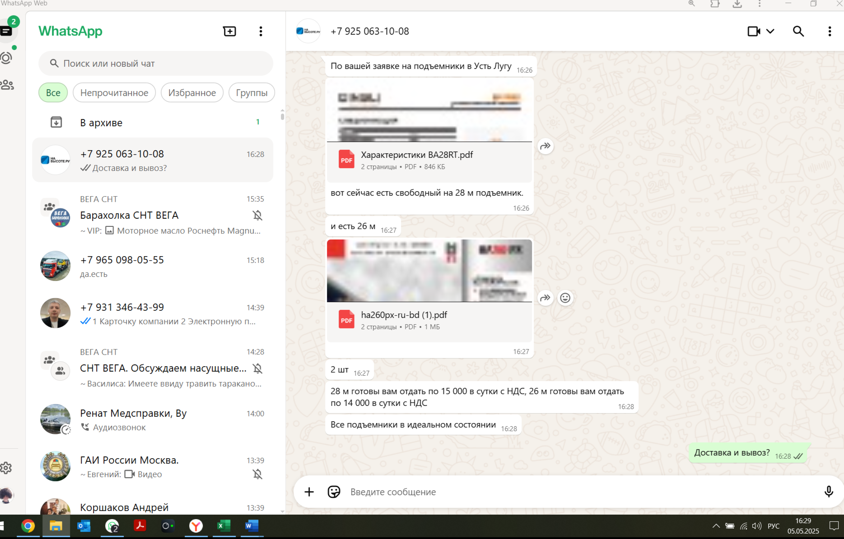Start a video call
This screenshot has height=539, width=844.
pos(754,31)
